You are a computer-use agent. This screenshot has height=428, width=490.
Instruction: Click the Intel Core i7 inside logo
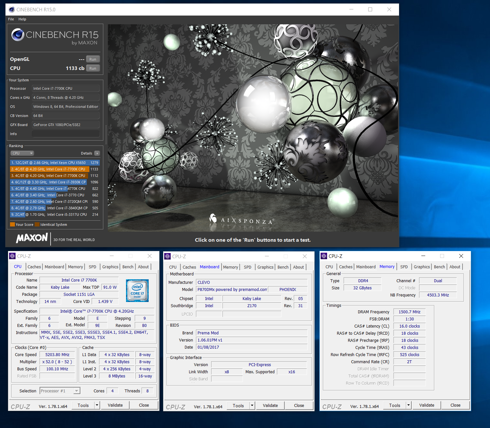[137, 290]
